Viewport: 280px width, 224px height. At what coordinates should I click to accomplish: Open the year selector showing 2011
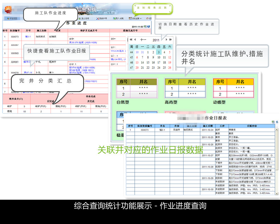156,40
